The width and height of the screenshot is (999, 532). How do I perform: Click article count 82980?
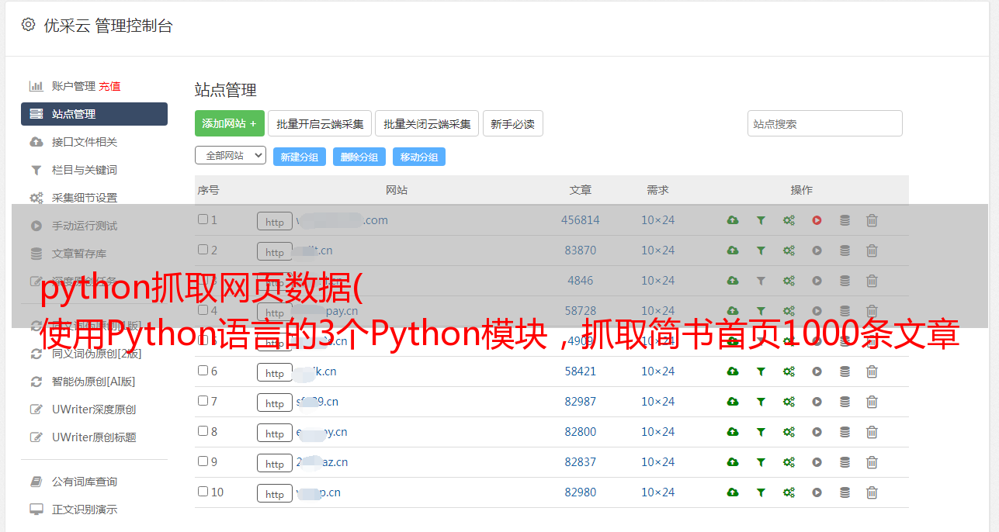[581, 492]
